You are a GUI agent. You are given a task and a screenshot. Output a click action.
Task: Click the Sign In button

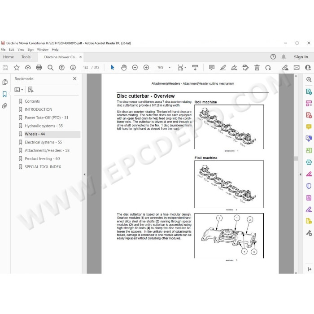(x=301, y=57)
